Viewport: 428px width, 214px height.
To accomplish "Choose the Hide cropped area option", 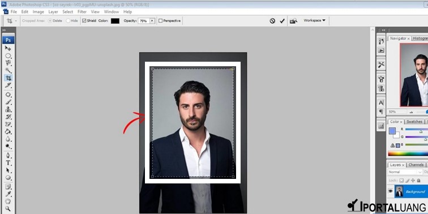I will [68, 21].
